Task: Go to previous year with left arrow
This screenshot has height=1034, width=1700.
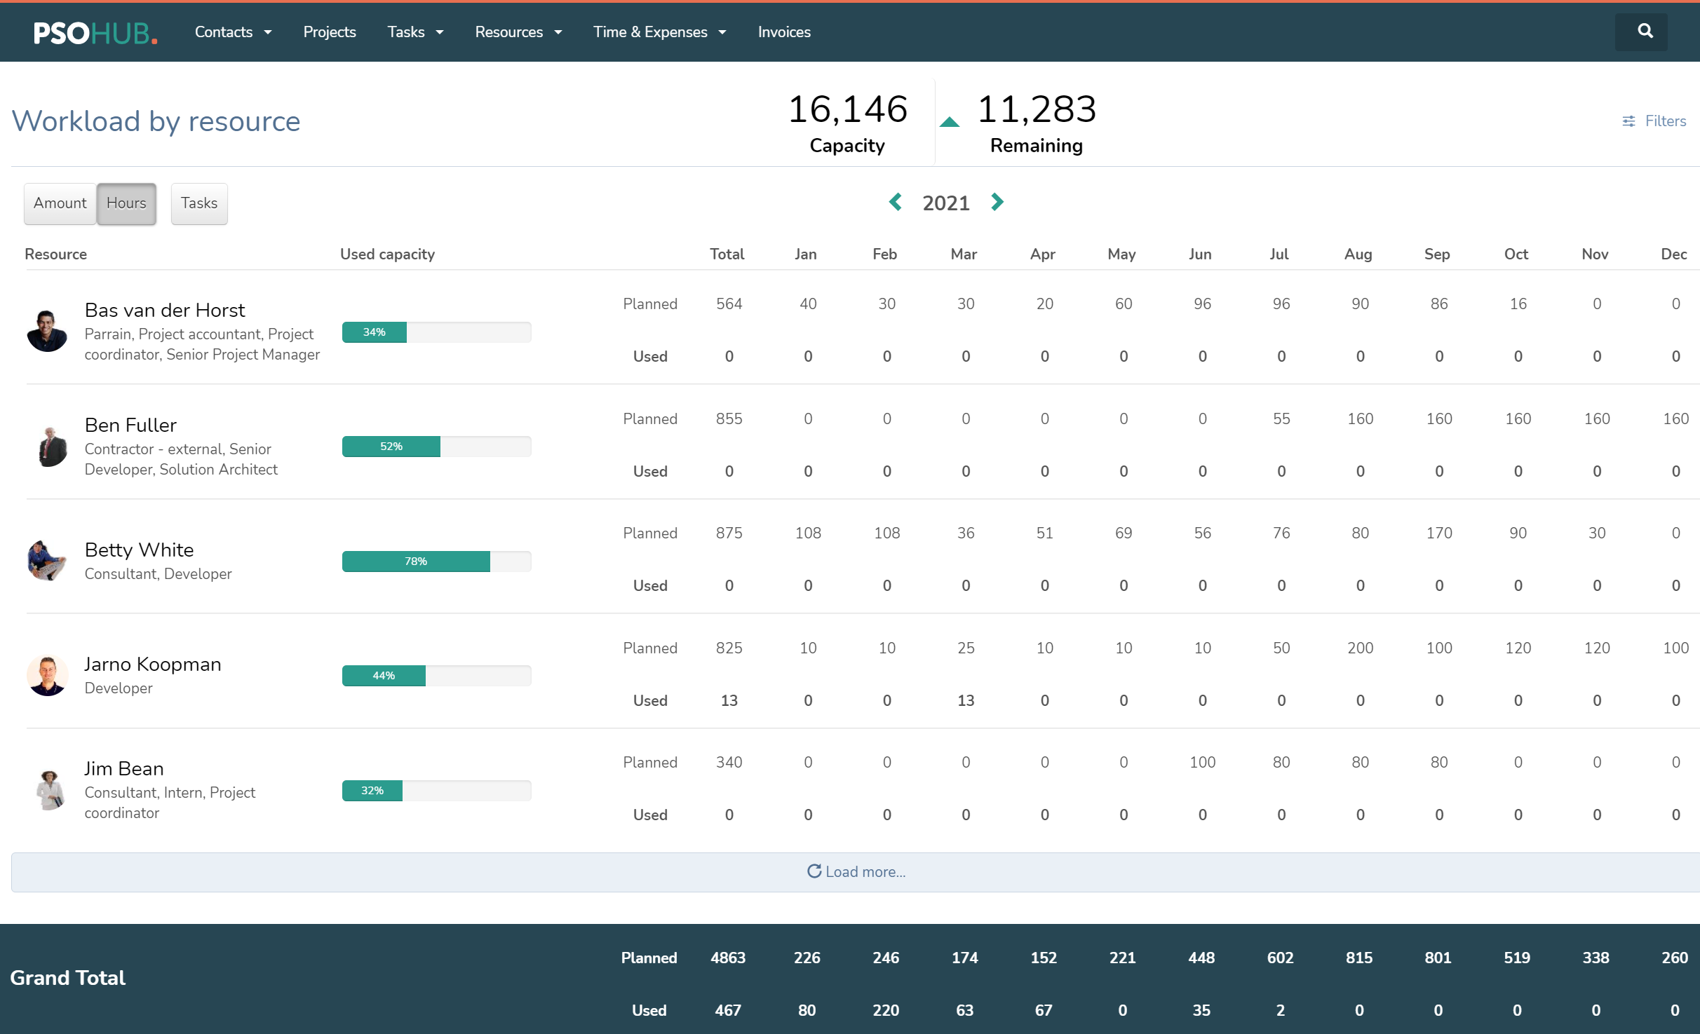Action: (896, 202)
